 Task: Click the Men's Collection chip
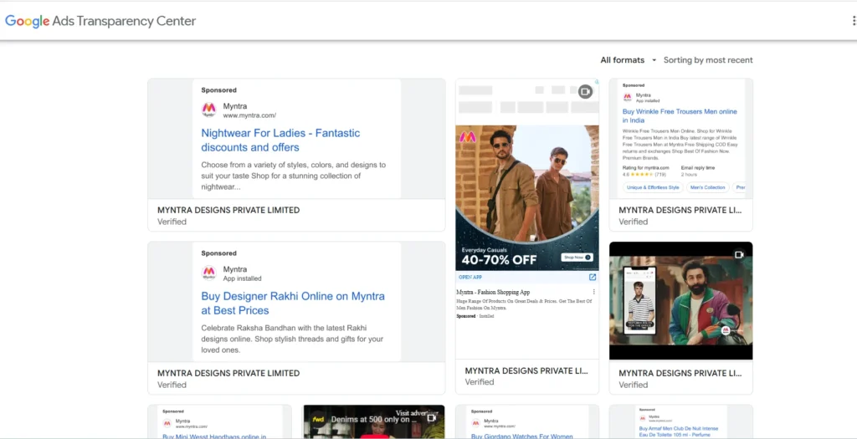707,187
